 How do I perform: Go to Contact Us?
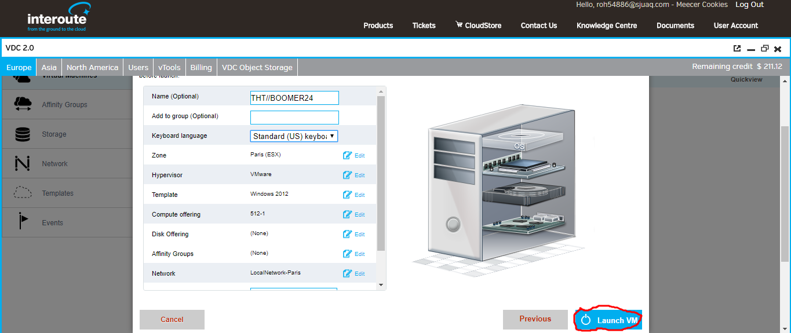pos(539,25)
